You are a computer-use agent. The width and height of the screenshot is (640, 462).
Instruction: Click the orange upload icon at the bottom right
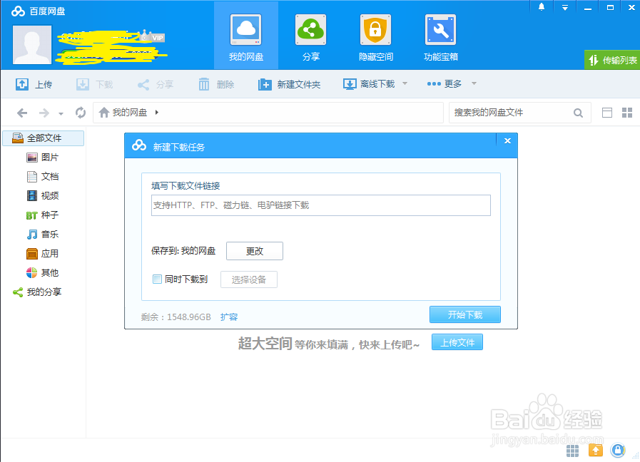click(596, 450)
